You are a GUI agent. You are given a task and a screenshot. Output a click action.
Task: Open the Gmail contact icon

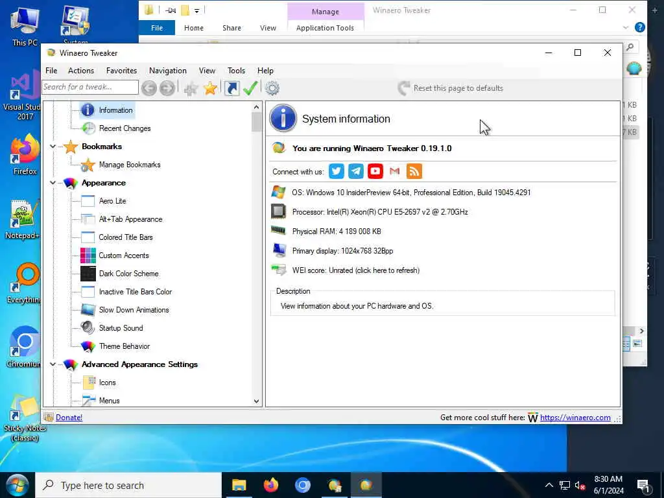395,171
